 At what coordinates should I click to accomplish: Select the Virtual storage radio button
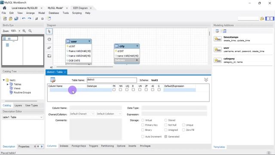click(x=143, y=120)
